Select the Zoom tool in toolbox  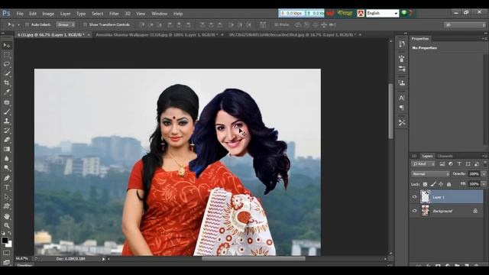[7, 225]
